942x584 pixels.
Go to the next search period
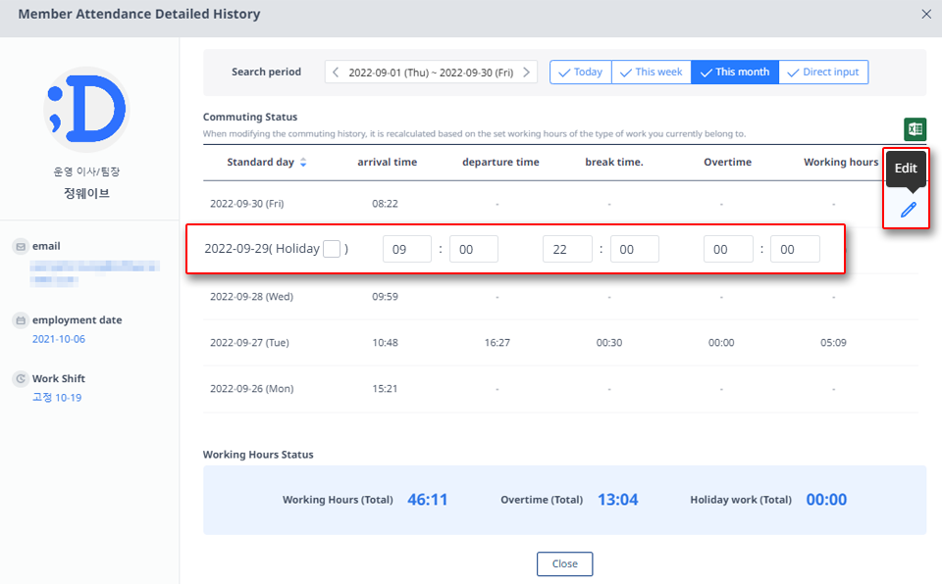[526, 73]
